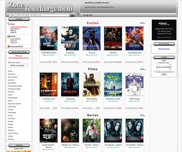Screen dimensions: 182x152
Task: Filter by Aventure genre
Action: [x=11, y=80]
